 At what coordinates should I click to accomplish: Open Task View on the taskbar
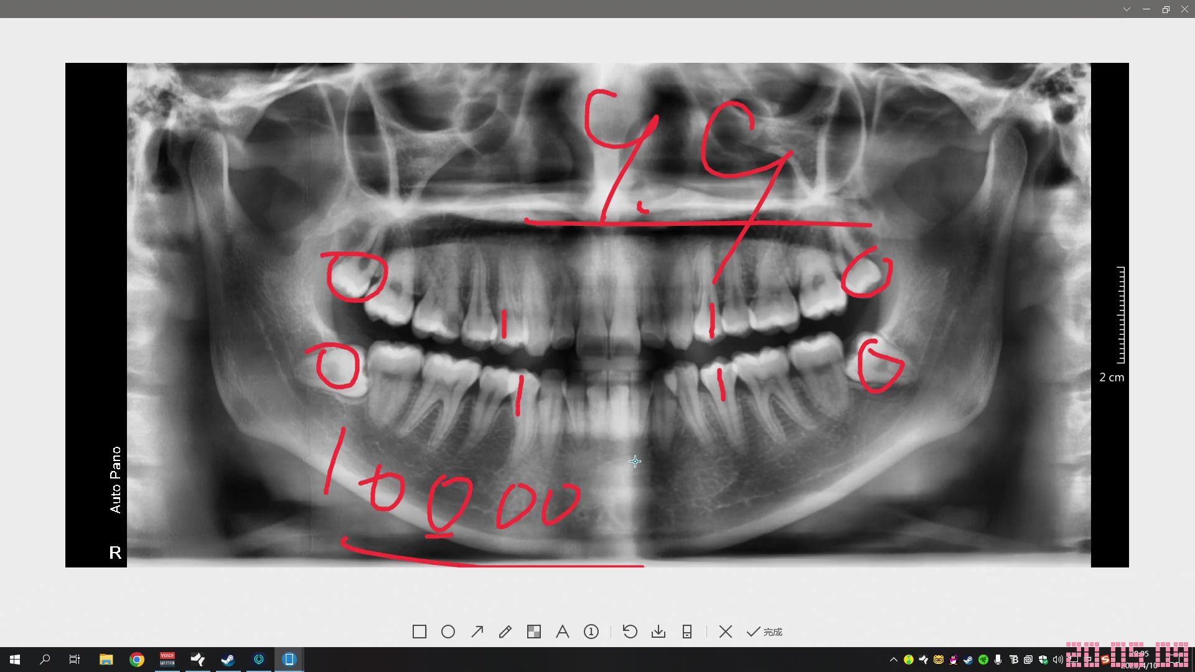[75, 660]
